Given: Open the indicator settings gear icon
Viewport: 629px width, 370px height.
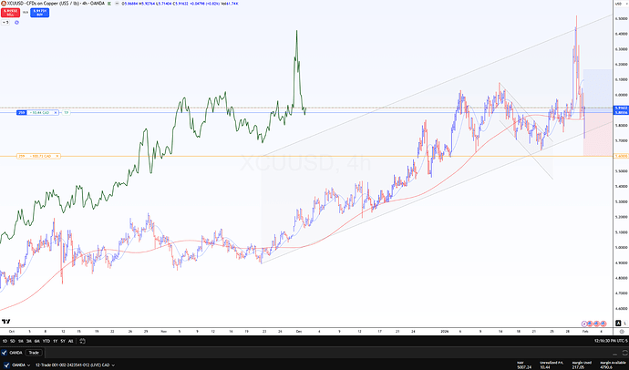Looking at the screenshot, I should (16, 23).
